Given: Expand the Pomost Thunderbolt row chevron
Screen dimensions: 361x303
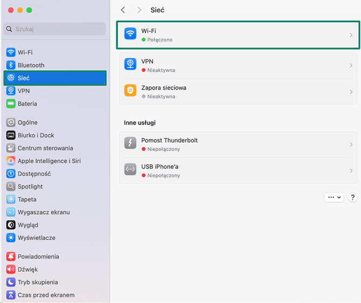Looking at the screenshot, I should pos(351,144).
